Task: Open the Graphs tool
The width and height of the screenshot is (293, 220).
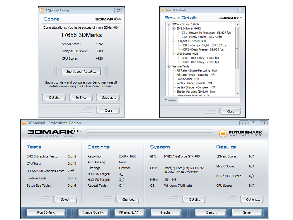Action: (x=166, y=212)
